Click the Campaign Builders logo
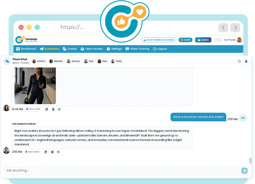The width and height of the screenshot is (255, 184). pyautogui.click(x=26, y=40)
